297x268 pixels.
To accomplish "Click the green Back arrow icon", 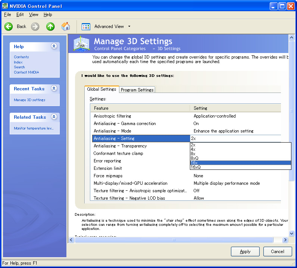I will [x=9, y=27].
